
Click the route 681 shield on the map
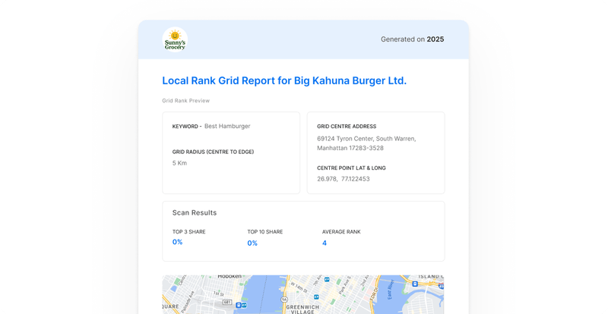(x=227, y=302)
